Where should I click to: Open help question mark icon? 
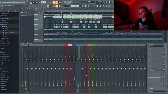point(112,2)
